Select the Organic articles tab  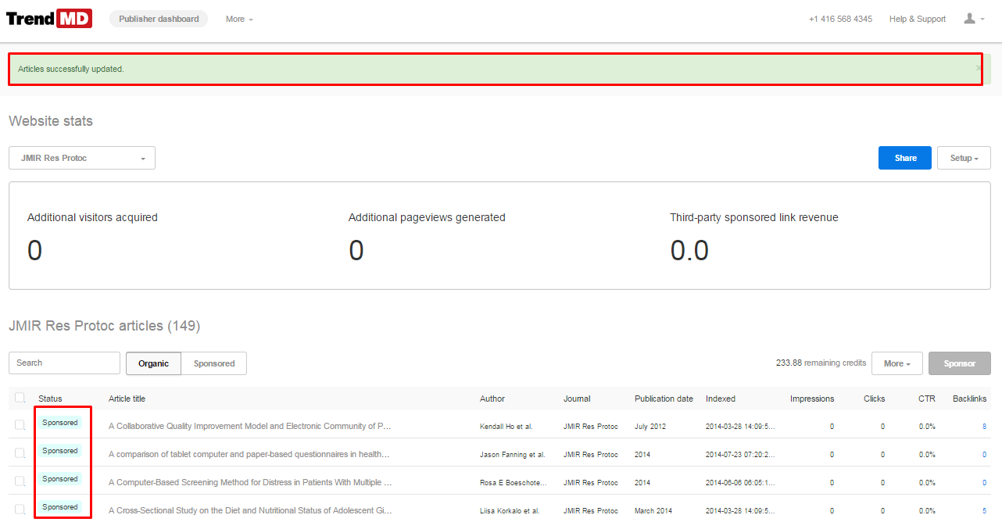153,363
